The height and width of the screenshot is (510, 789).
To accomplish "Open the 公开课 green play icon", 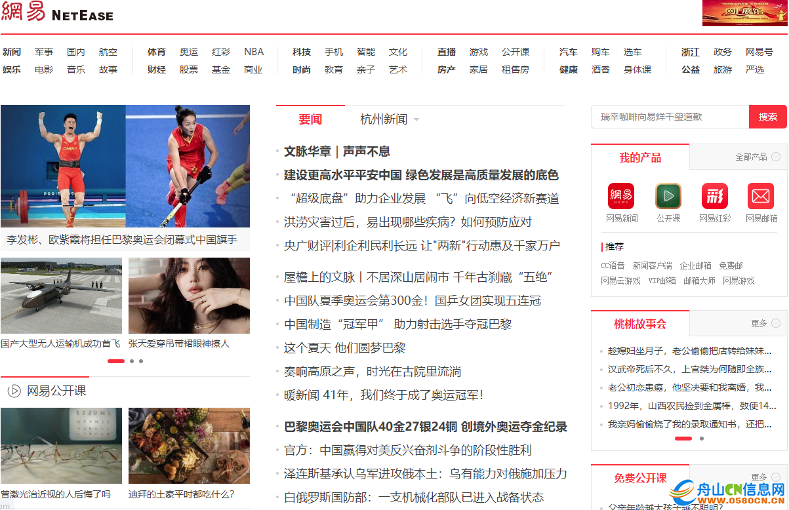I will (668, 196).
